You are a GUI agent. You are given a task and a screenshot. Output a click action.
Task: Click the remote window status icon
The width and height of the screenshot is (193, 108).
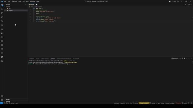click(1, 103)
